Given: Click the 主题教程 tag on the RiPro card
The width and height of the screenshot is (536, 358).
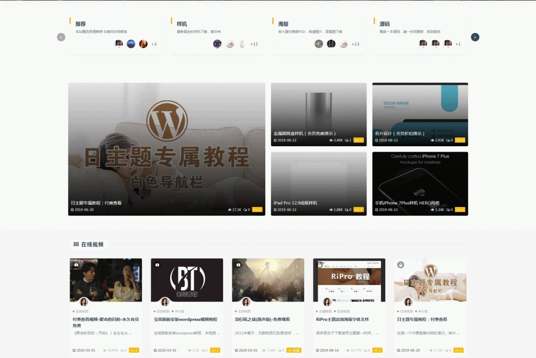Looking at the screenshot, I should click(325, 311).
